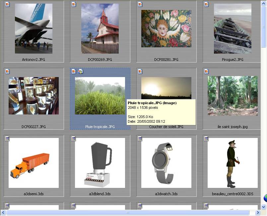Image resolution: width=267 pixels, height=216 pixels.
Task: Click the 'a3dwatch.3ds' file name
Action: click(x=167, y=194)
